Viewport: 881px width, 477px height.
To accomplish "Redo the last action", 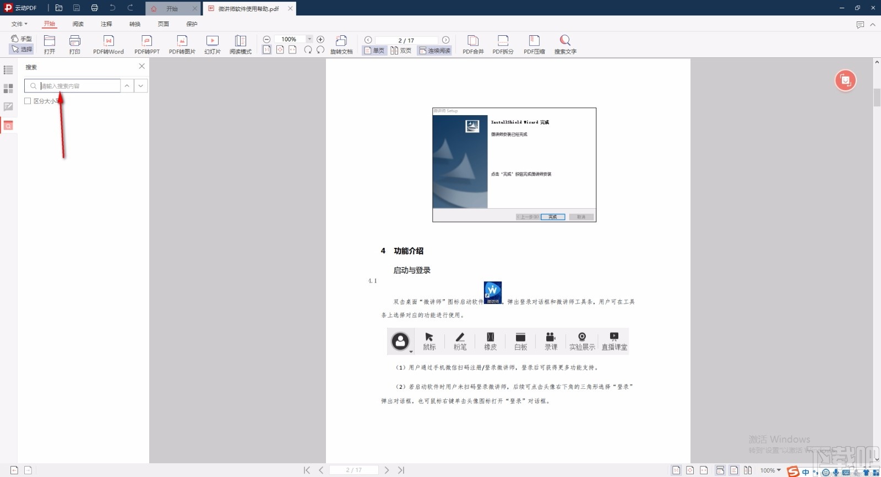I will coord(130,8).
